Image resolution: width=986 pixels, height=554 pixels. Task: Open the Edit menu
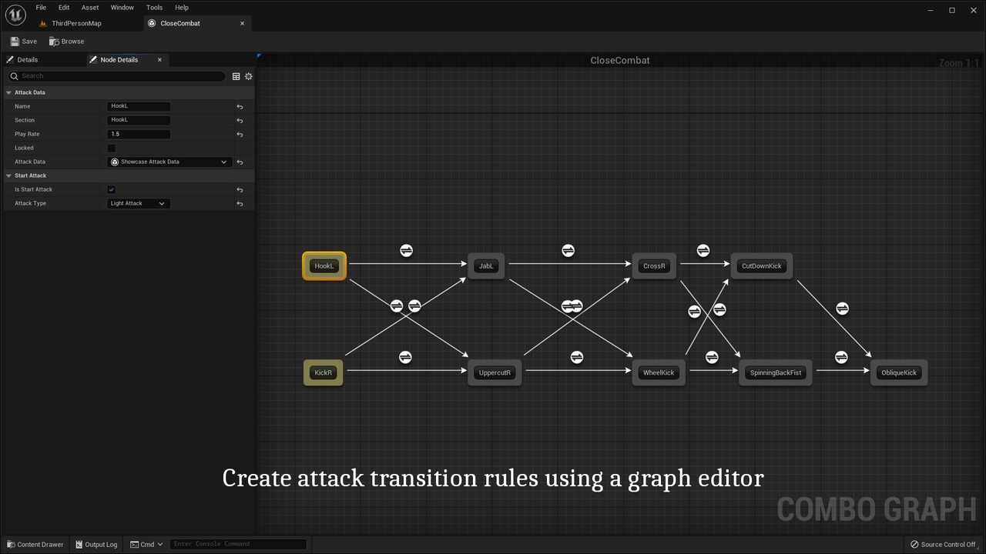pyautogui.click(x=64, y=8)
